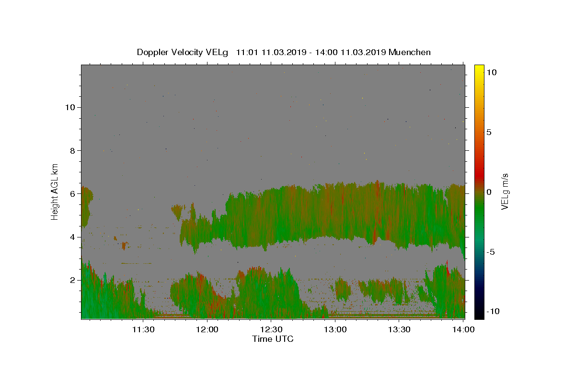
Task: Click the '13:30' time tick label
Action: coord(399,329)
